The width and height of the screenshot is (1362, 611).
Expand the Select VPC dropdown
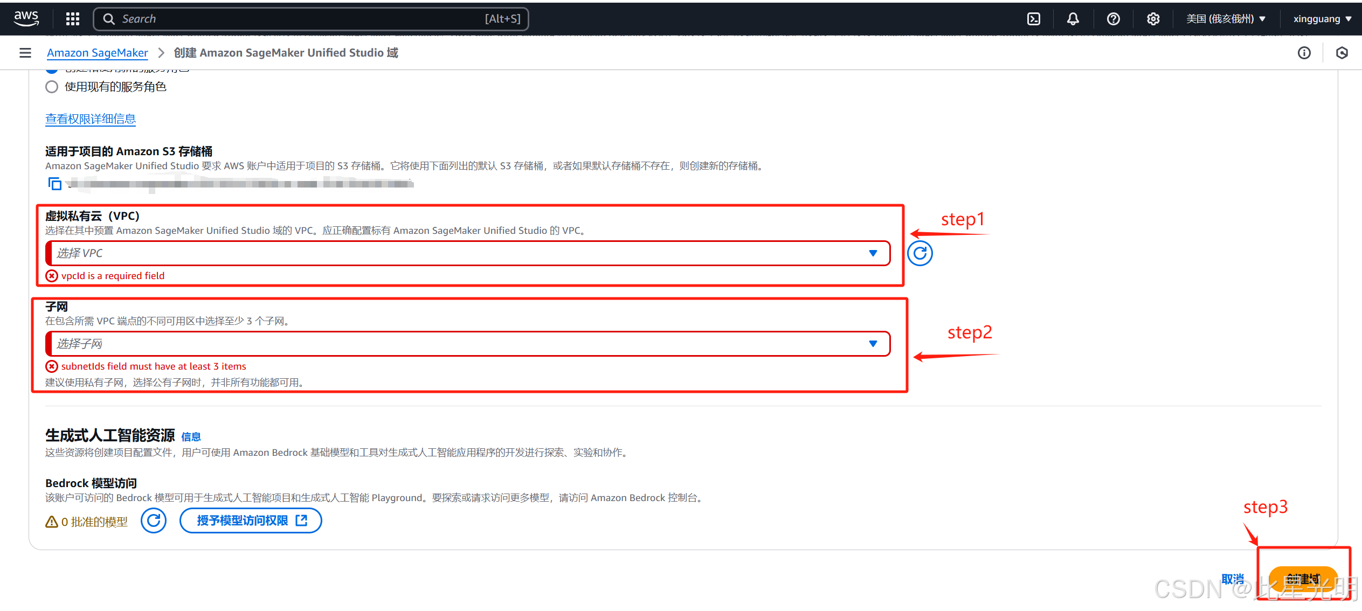[x=468, y=253]
